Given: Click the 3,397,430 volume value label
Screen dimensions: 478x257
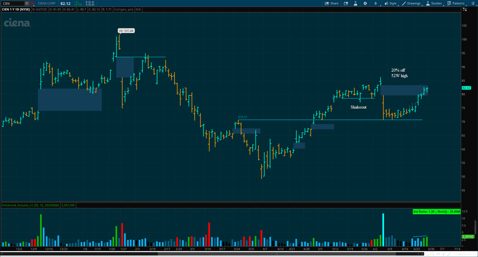Looking at the screenshot, I should 67,205.
